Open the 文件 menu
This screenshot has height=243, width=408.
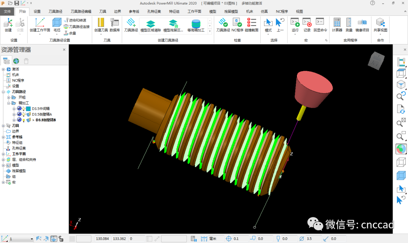[x=7, y=11]
